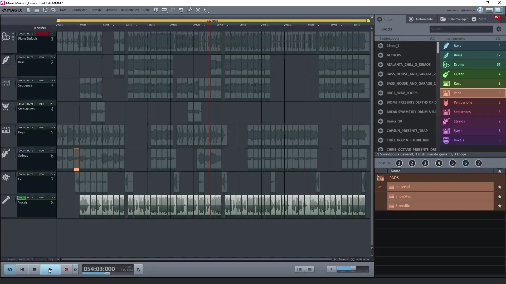
Task: Select the Keys instrument category
Action: [x=473, y=84]
